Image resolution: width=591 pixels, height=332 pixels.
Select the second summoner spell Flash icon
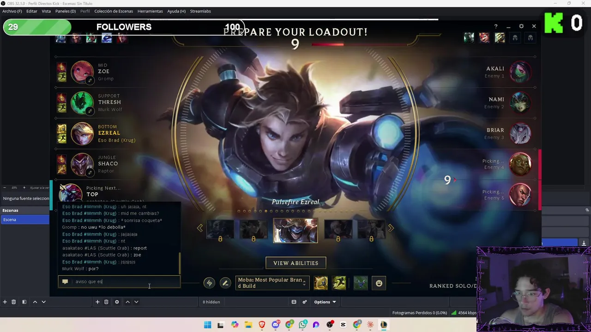pos(339,283)
